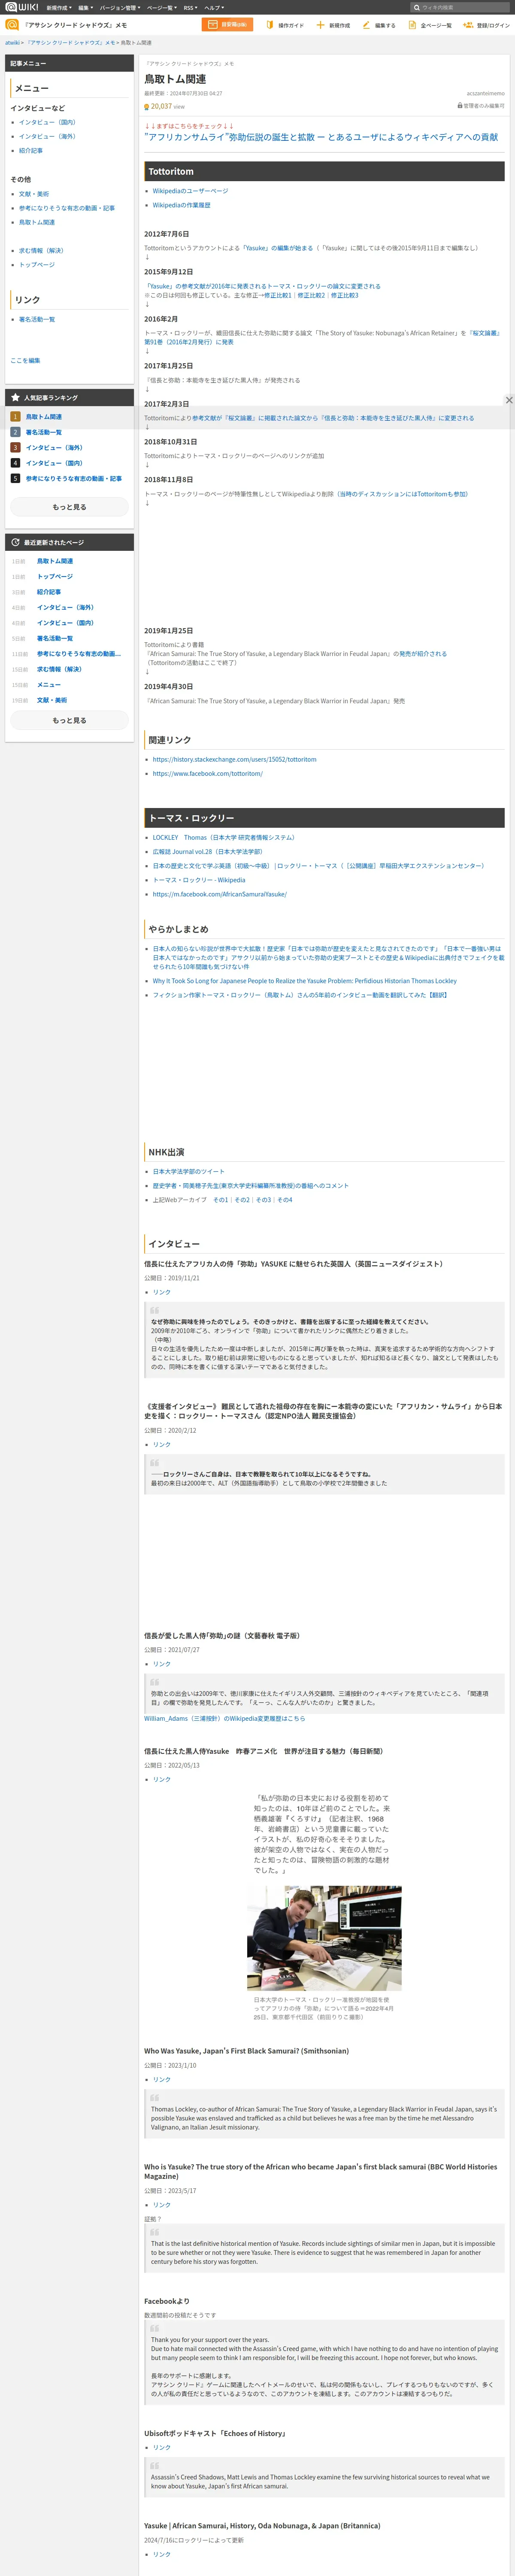Open Wikipediaのユーザーページ link
The height and width of the screenshot is (2576, 515).
(190, 190)
